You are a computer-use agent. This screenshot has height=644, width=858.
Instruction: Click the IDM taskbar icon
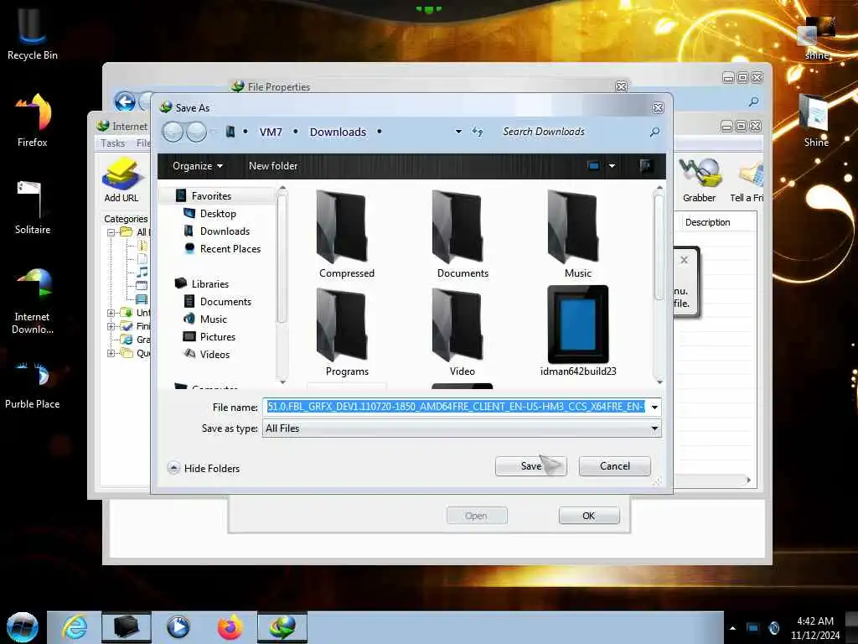[x=282, y=627]
